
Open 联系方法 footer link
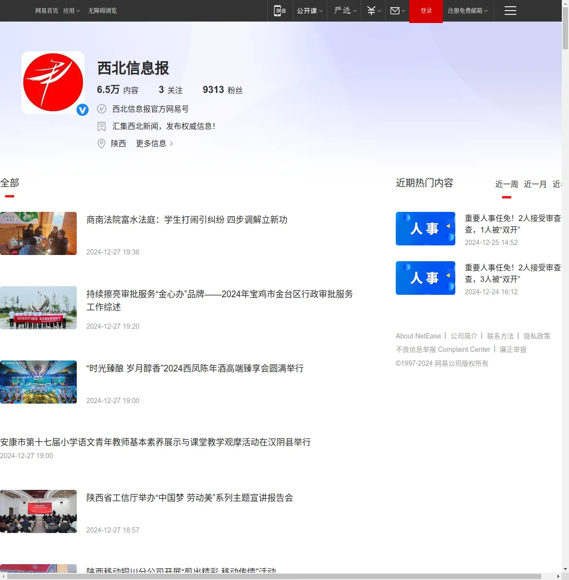(500, 336)
